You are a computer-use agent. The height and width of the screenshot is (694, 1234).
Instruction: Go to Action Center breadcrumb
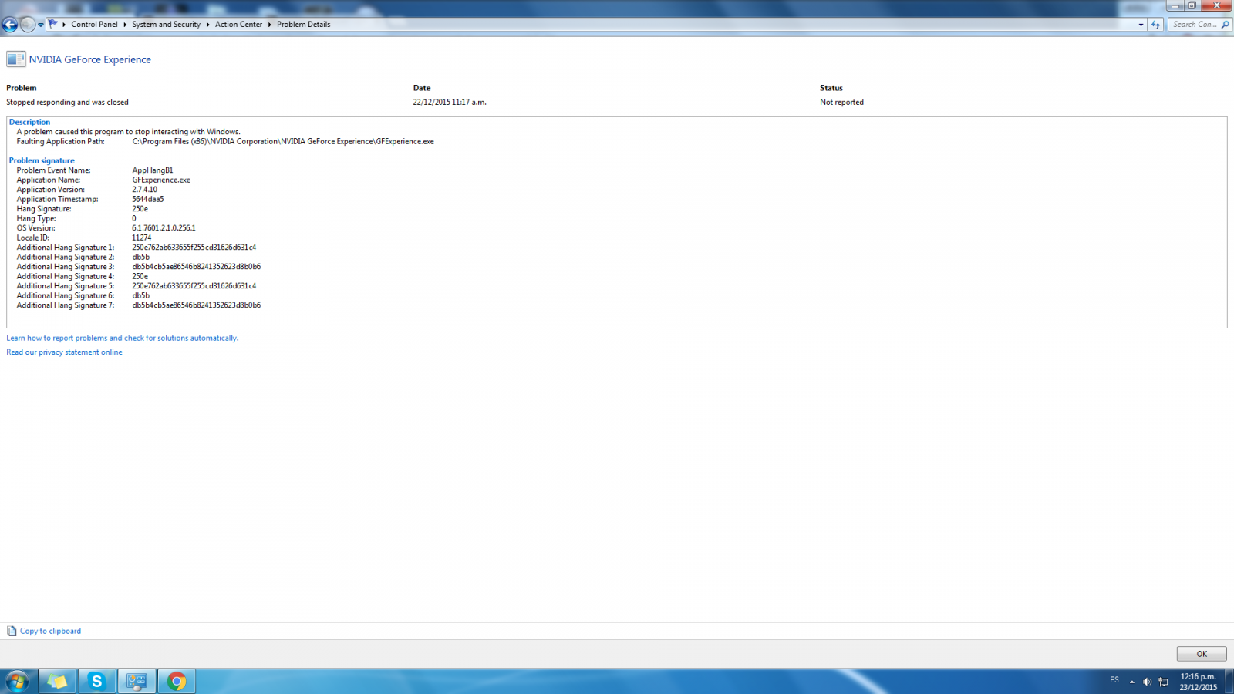click(238, 25)
